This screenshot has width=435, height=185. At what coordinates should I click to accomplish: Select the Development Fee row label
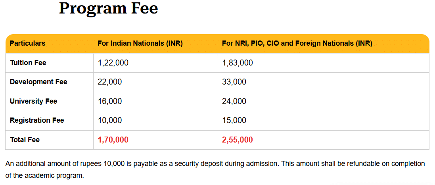click(38, 82)
